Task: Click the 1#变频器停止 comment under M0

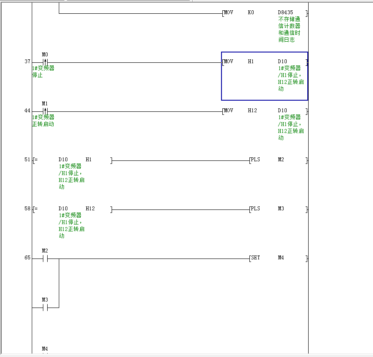Action: pyautogui.click(x=43, y=71)
